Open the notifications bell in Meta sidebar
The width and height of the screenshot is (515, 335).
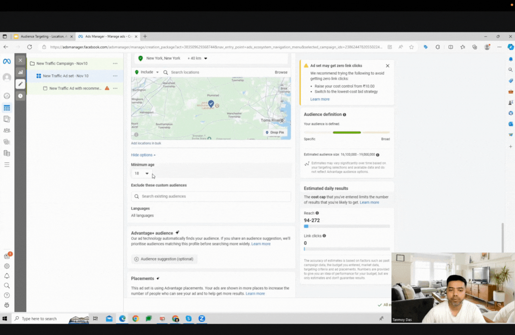click(7, 276)
